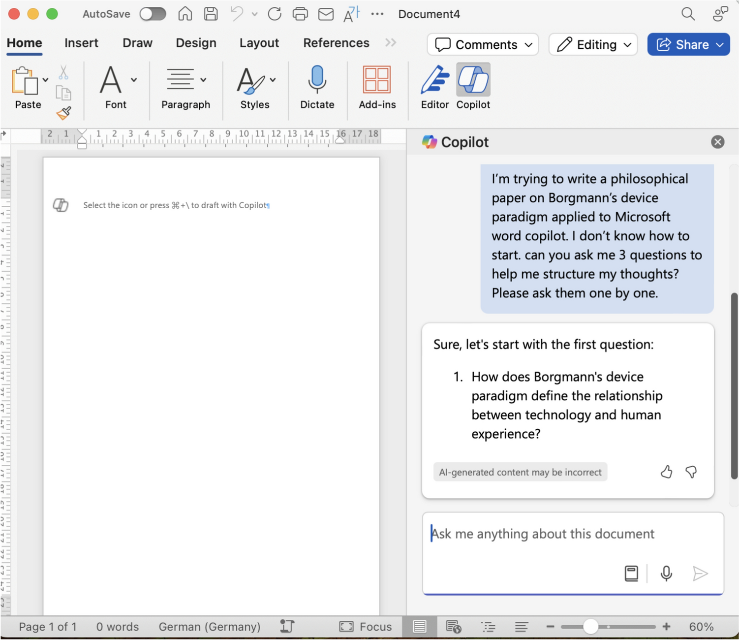The width and height of the screenshot is (739, 640).
Task: Click the '0 words' word count
Action: [x=118, y=627]
